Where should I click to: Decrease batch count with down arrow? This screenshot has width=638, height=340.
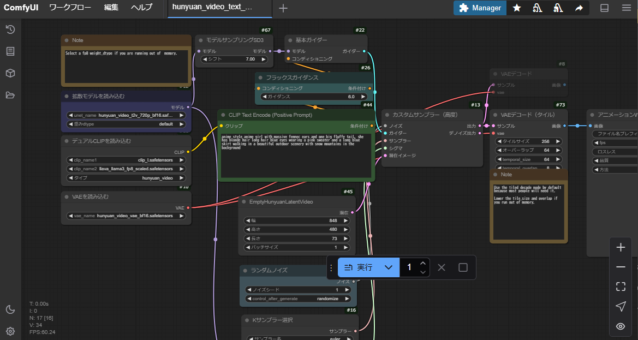click(423, 272)
